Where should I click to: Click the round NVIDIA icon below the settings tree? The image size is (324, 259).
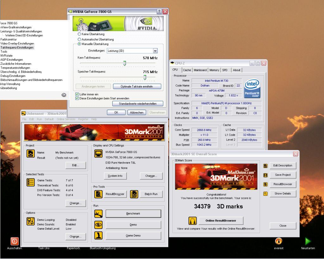pos(64,95)
